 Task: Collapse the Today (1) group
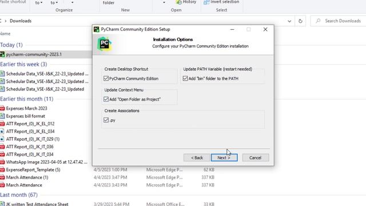11,45
